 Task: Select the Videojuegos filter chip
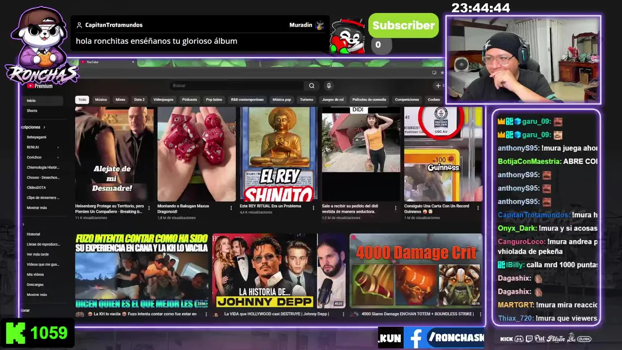[x=163, y=100]
